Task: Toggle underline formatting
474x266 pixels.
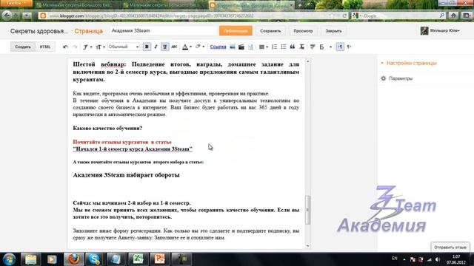Action: [x=164, y=47]
